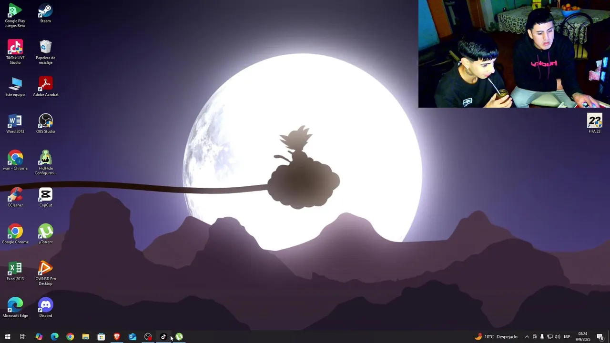Switch the ESP input language indicator

[567, 337]
